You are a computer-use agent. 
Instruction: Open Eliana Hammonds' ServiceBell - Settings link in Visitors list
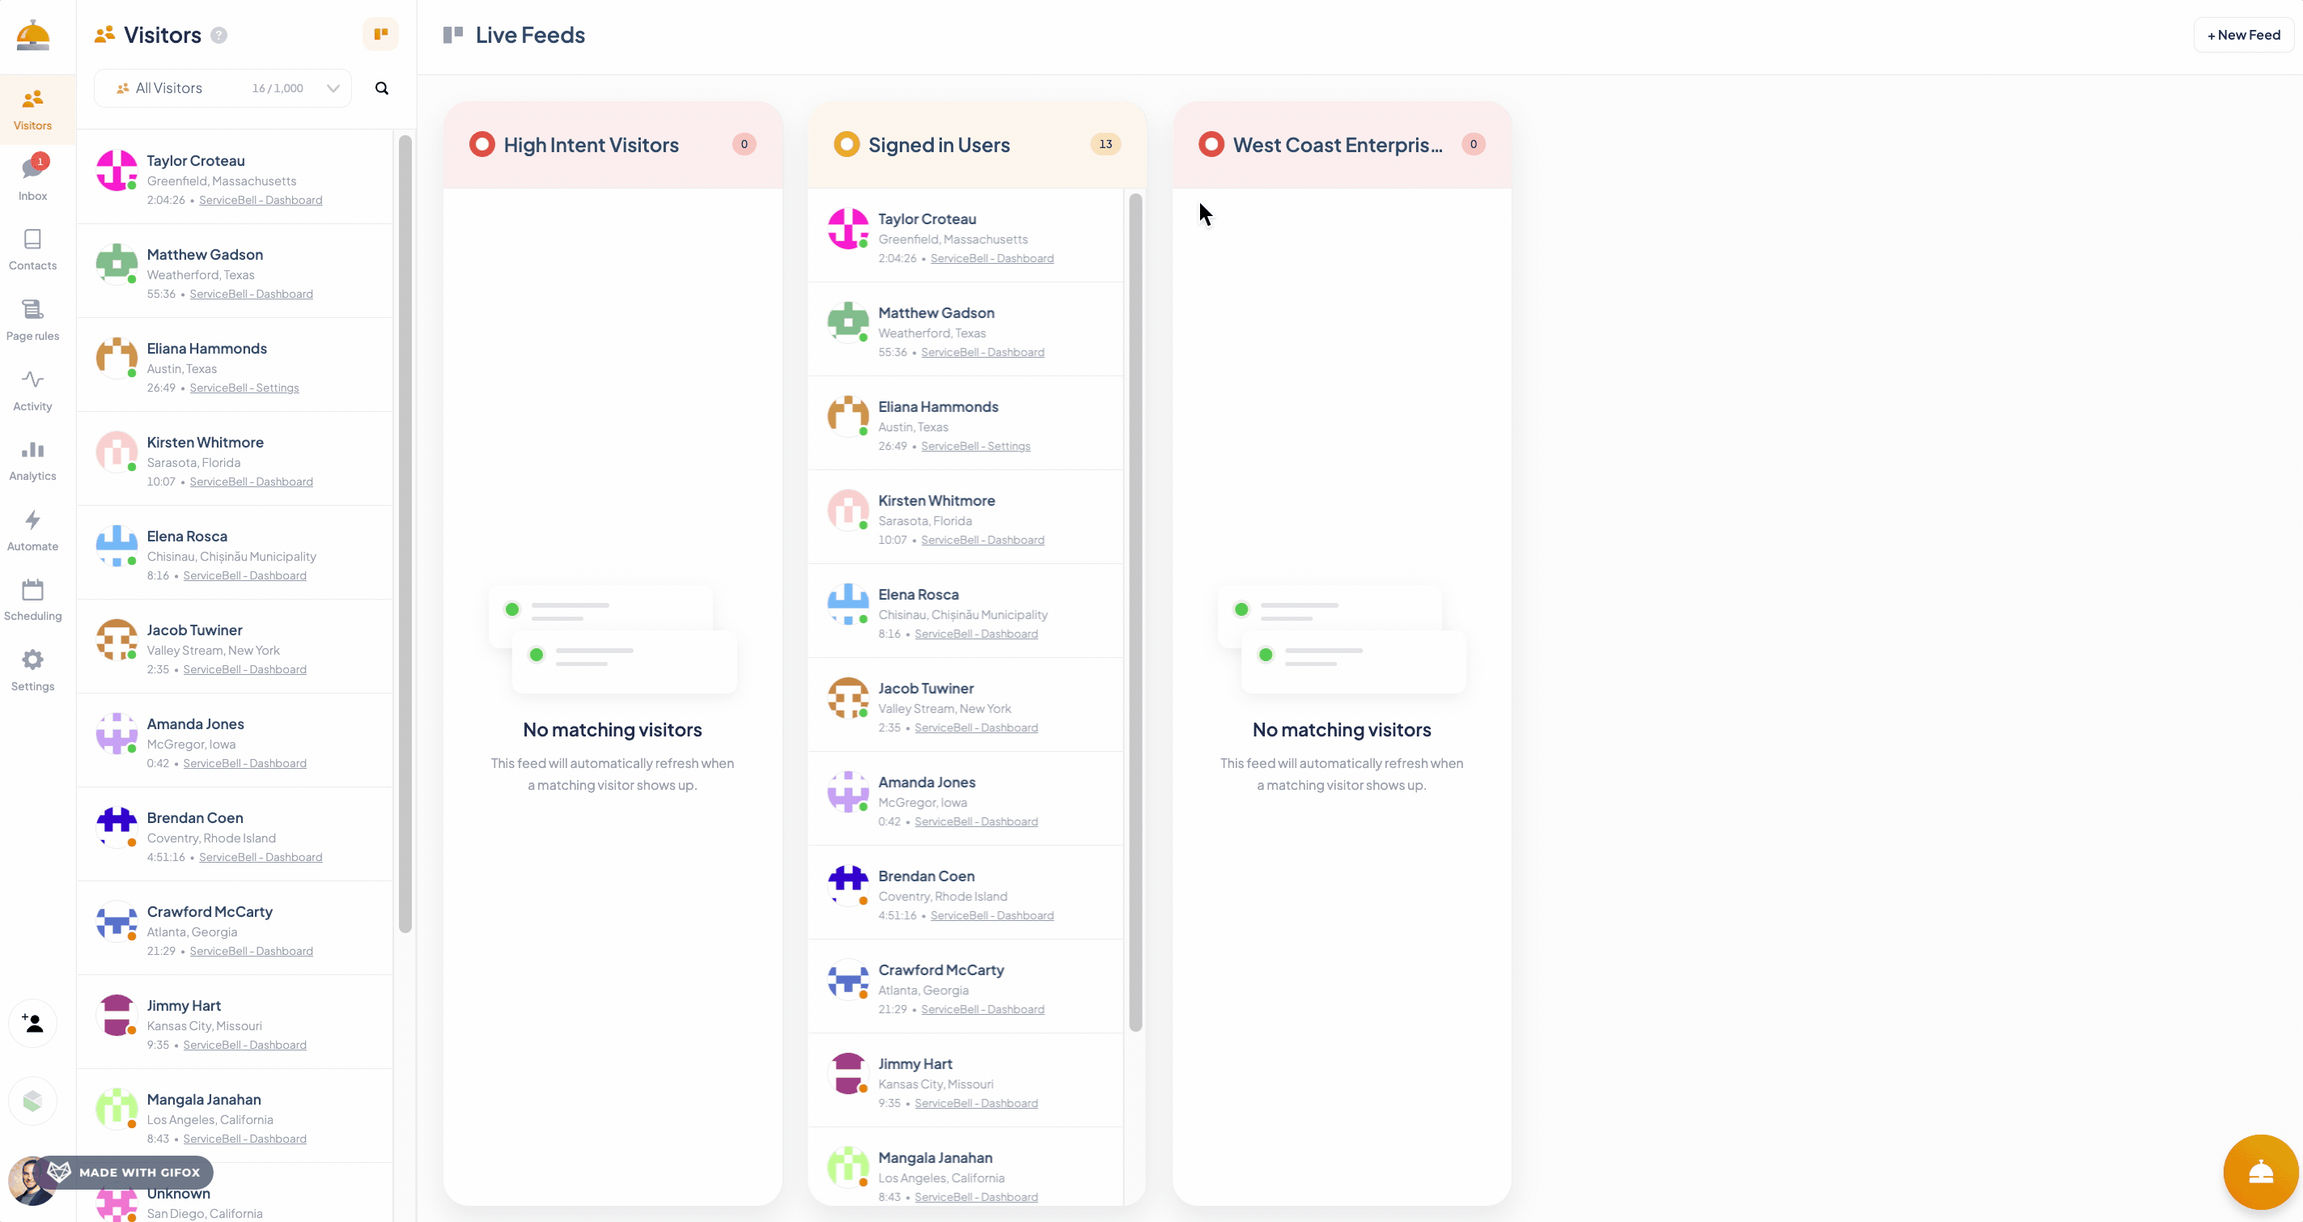tap(244, 388)
